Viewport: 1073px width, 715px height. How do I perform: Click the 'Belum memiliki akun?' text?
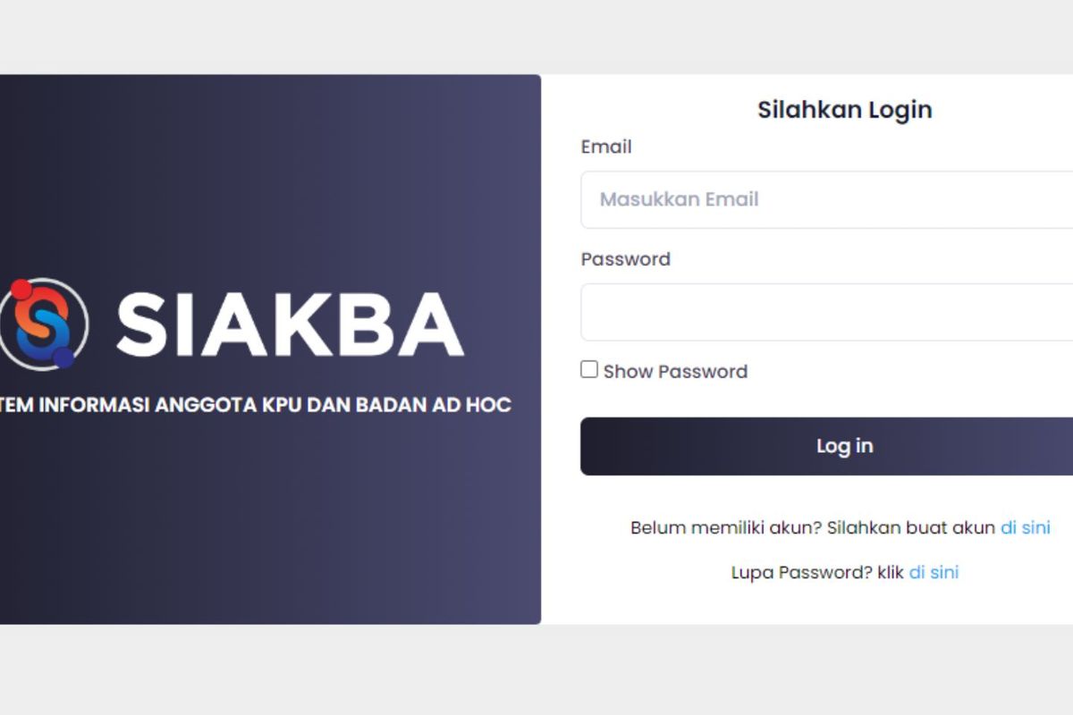tap(725, 527)
